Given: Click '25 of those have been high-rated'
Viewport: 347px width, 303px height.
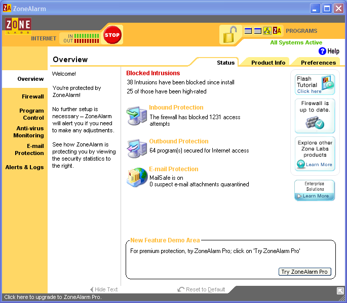Looking at the screenshot, I should pyautogui.click(x=167, y=91).
